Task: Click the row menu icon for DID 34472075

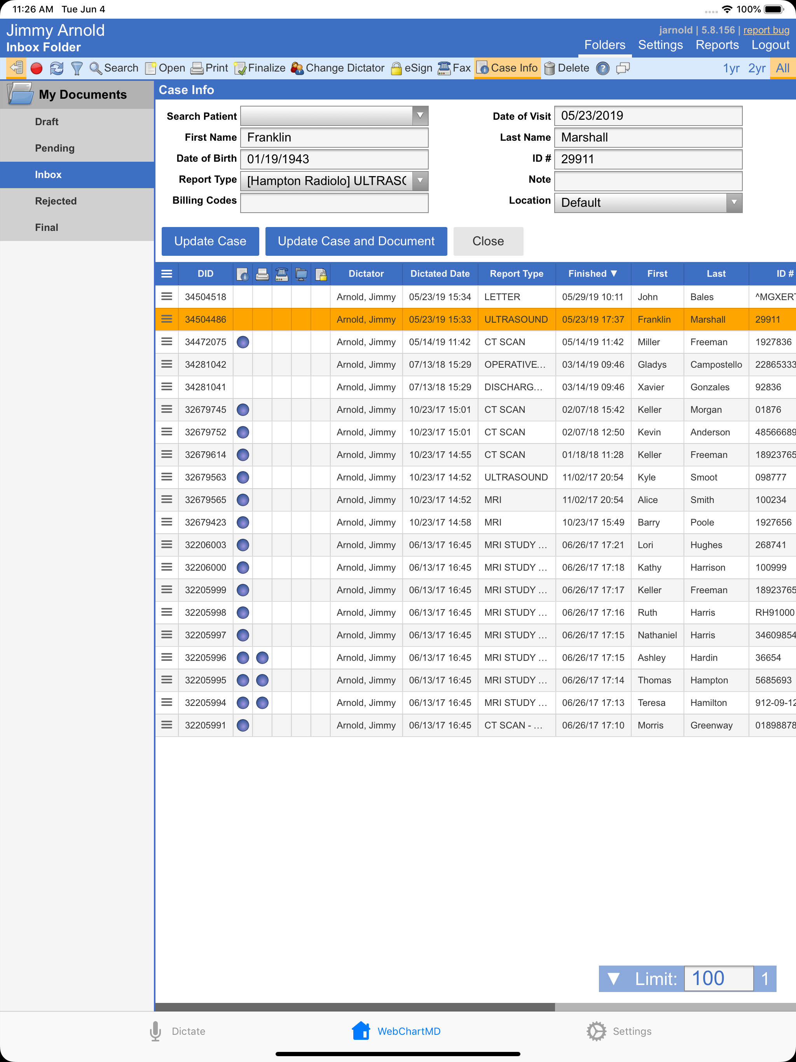Action: coord(167,341)
